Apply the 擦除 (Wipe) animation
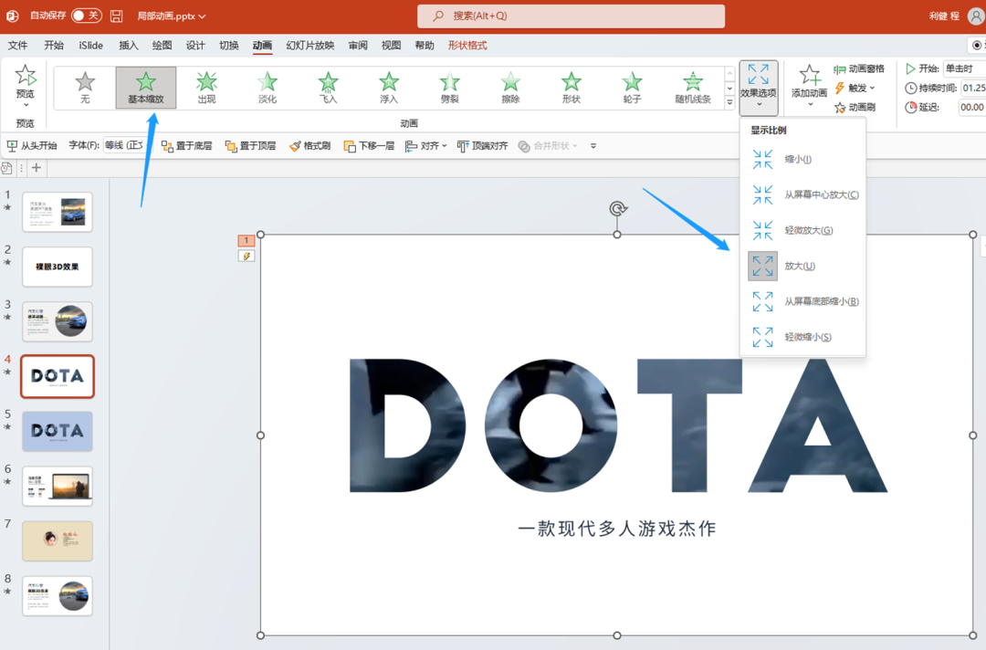Image resolution: width=986 pixels, height=650 pixels. pos(510,88)
